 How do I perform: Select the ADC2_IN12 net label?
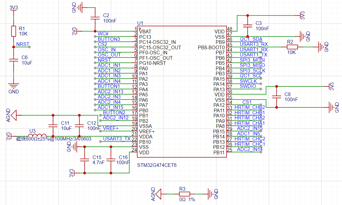116,118
